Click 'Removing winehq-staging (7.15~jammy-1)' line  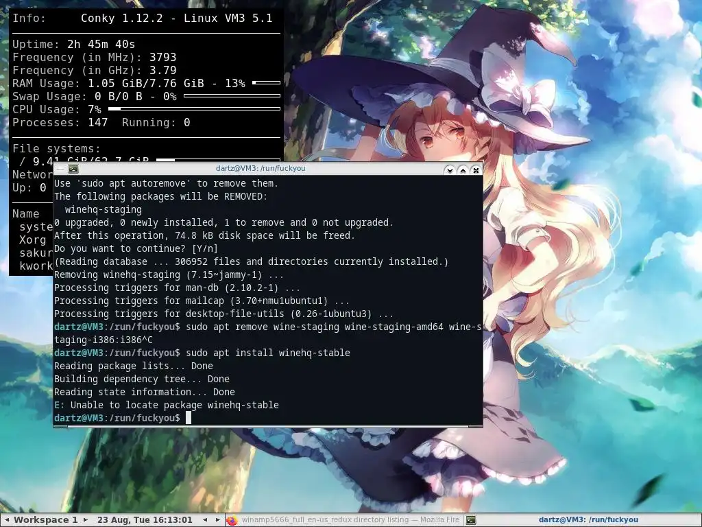click(169, 274)
